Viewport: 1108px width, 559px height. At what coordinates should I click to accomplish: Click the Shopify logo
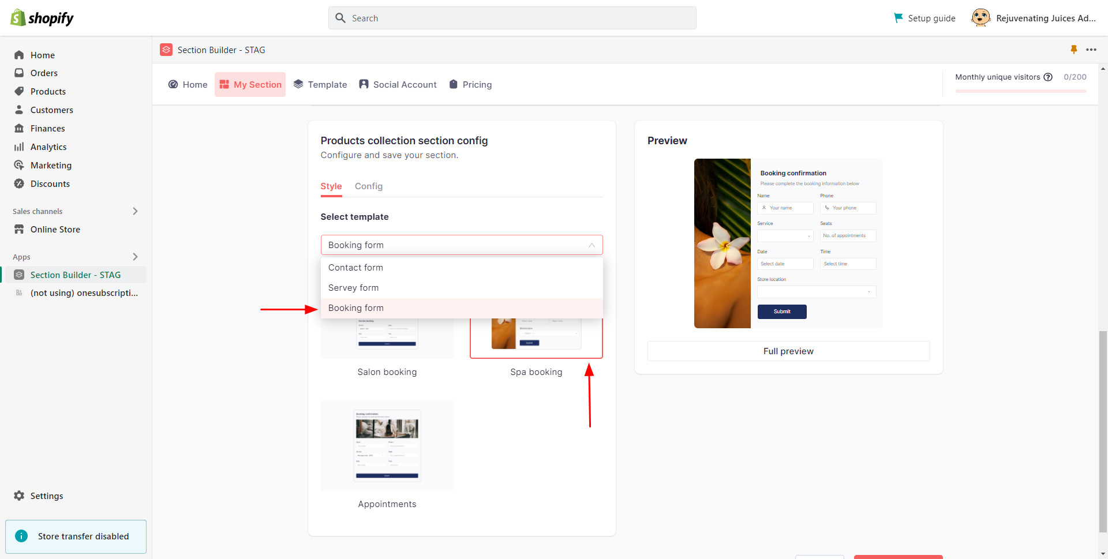[42, 18]
